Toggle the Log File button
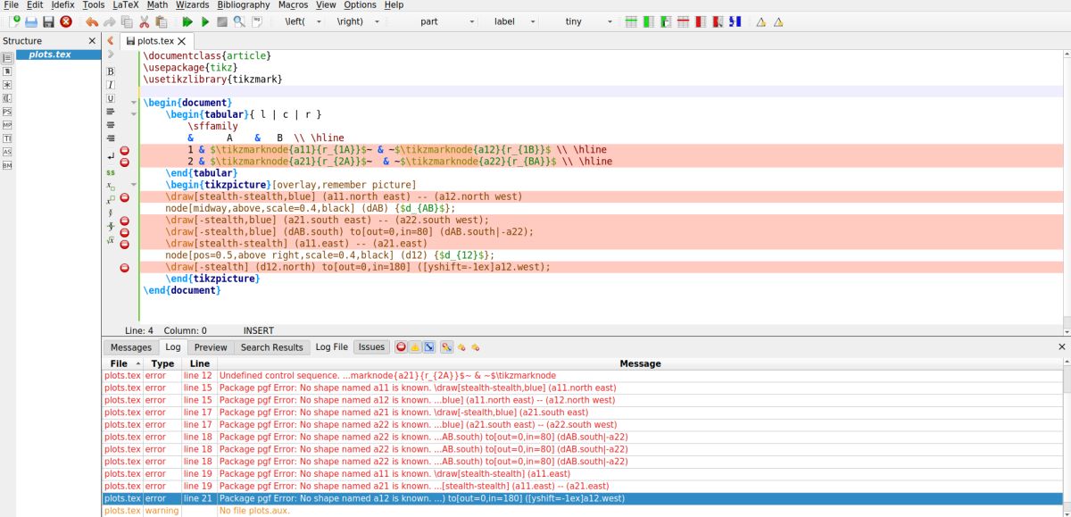 (331, 347)
